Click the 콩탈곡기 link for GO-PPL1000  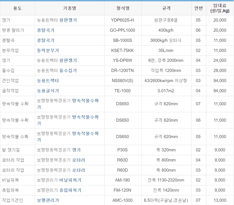click(x=46, y=30)
